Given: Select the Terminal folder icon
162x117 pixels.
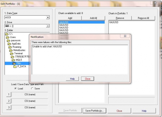Looking at the screenshot, I should pyautogui.click(x=12, y=54).
